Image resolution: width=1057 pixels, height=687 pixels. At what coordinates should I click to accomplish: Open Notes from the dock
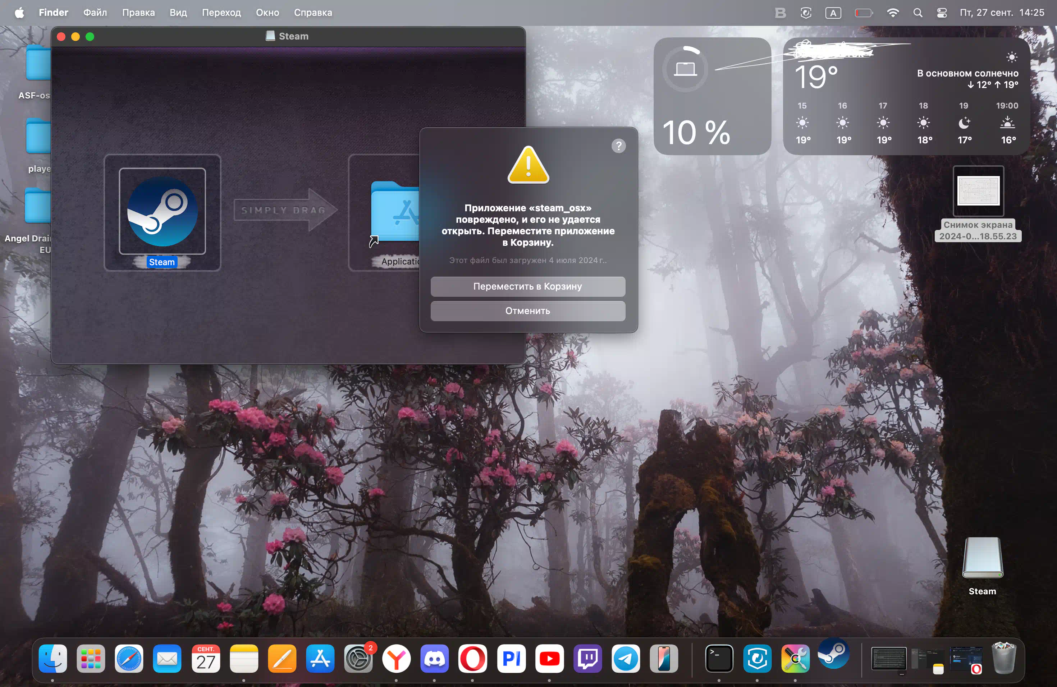(x=244, y=658)
